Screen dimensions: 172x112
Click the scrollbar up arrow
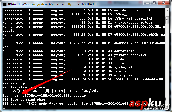click(x=167, y=10)
